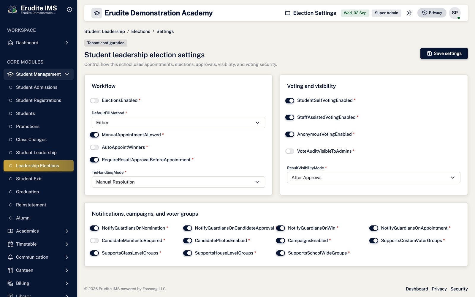Click the Privacy button in header
Screen dimensions: 475x297
point(432,13)
